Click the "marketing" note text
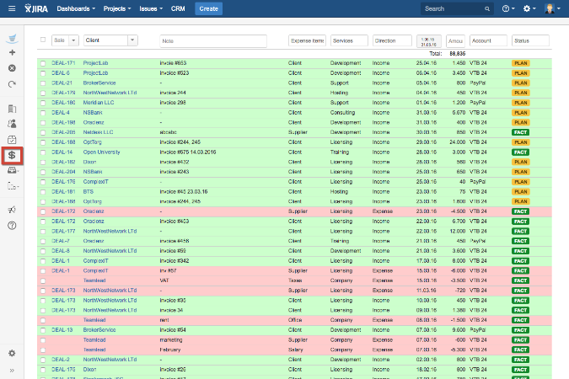569x379 pixels. (x=171, y=340)
